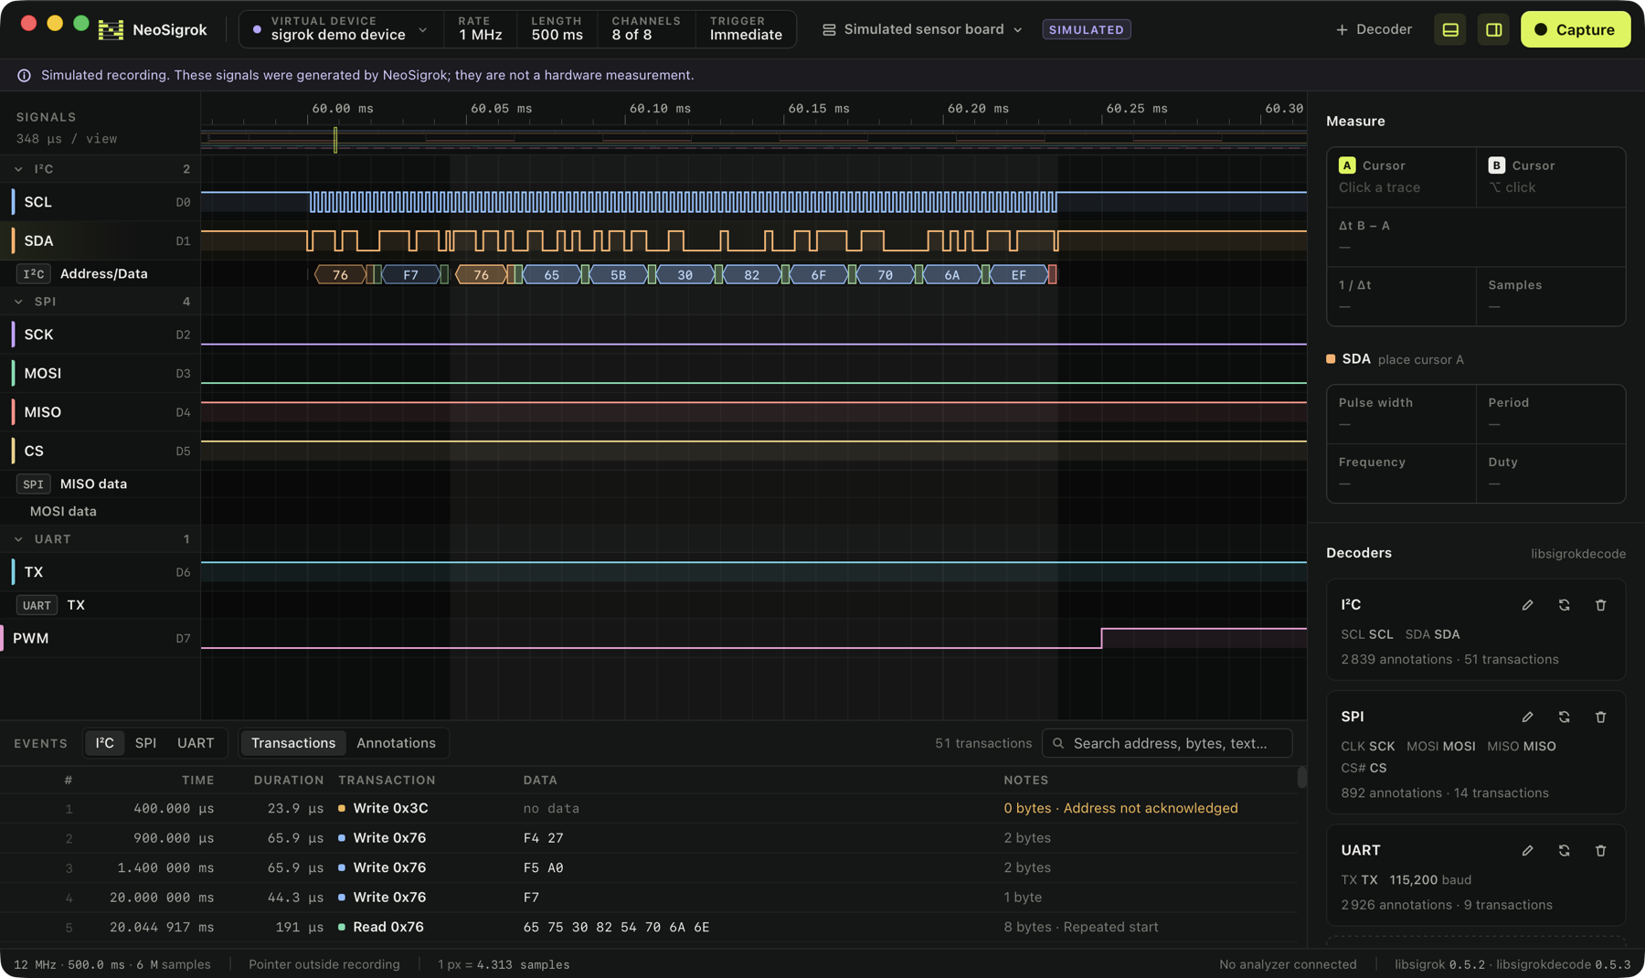
Task: Select the I²C events tab
Action: tap(105, 743)
